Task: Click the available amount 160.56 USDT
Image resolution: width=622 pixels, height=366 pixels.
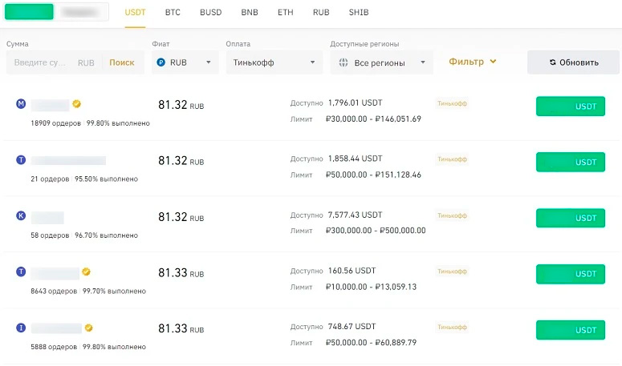Action: [352, 271]
